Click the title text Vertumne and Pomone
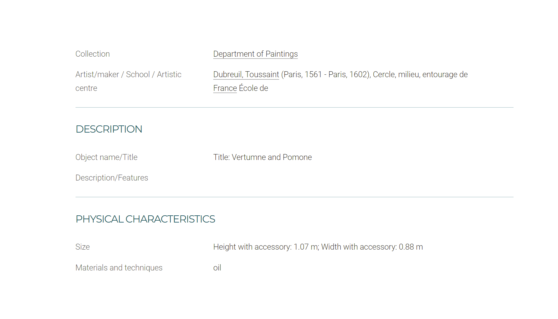The image size is (558, 319). coord(272,157)
